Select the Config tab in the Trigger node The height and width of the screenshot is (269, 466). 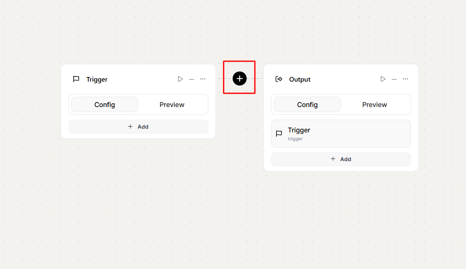pos(105,105)
